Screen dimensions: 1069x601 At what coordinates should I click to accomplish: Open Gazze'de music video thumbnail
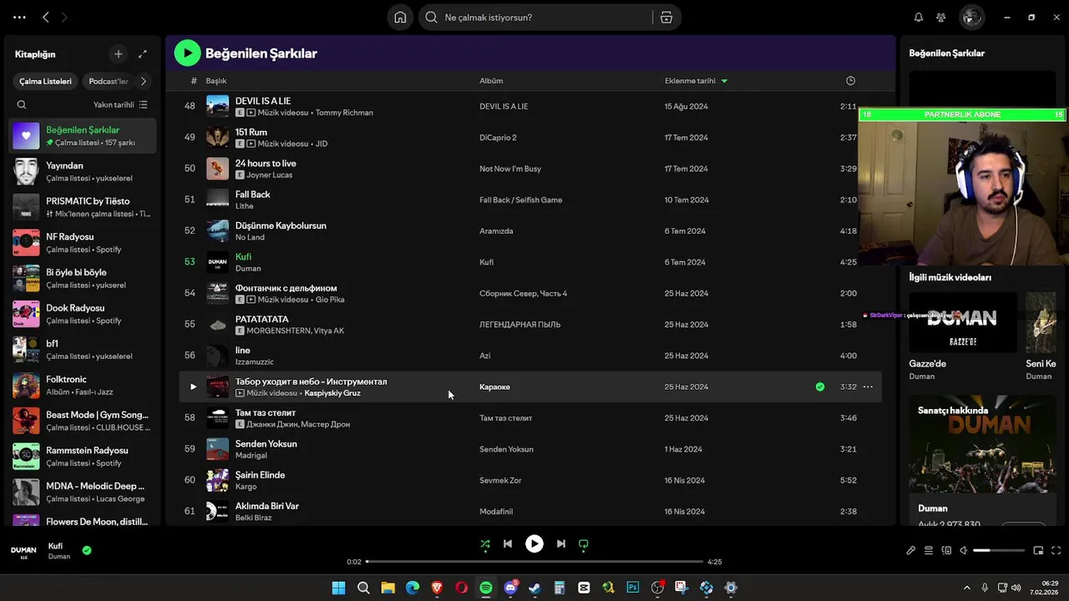click(x=963, y=322)
